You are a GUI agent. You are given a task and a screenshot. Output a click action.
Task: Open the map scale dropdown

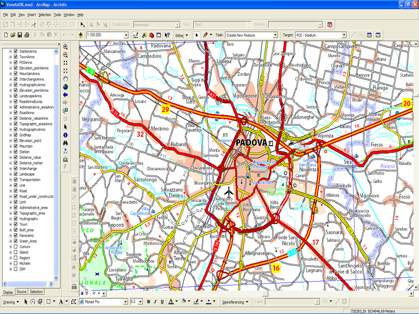(x=128, y=35)
